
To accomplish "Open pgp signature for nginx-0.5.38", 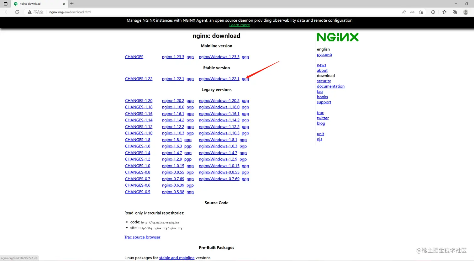I will [190, 192].
